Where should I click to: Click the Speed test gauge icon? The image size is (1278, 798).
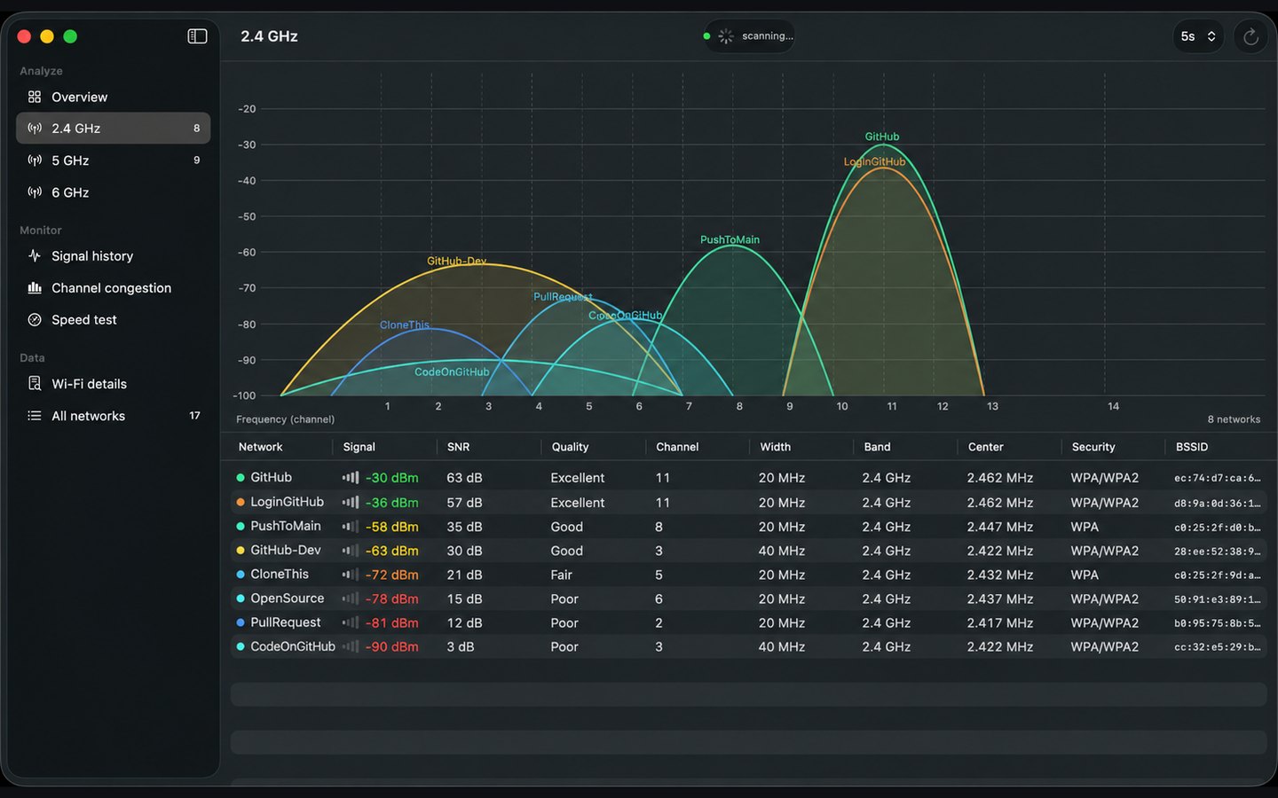click(35, 320)
